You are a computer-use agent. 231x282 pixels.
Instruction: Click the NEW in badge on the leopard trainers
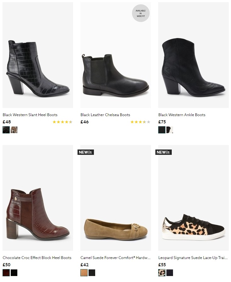pos(163,152)
